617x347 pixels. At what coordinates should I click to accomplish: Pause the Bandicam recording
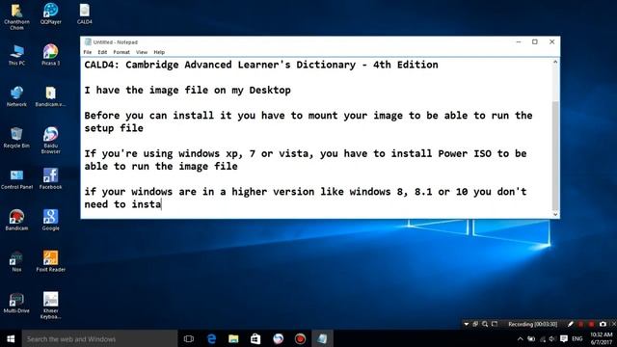pyautogui.click(x=580, y=324)
